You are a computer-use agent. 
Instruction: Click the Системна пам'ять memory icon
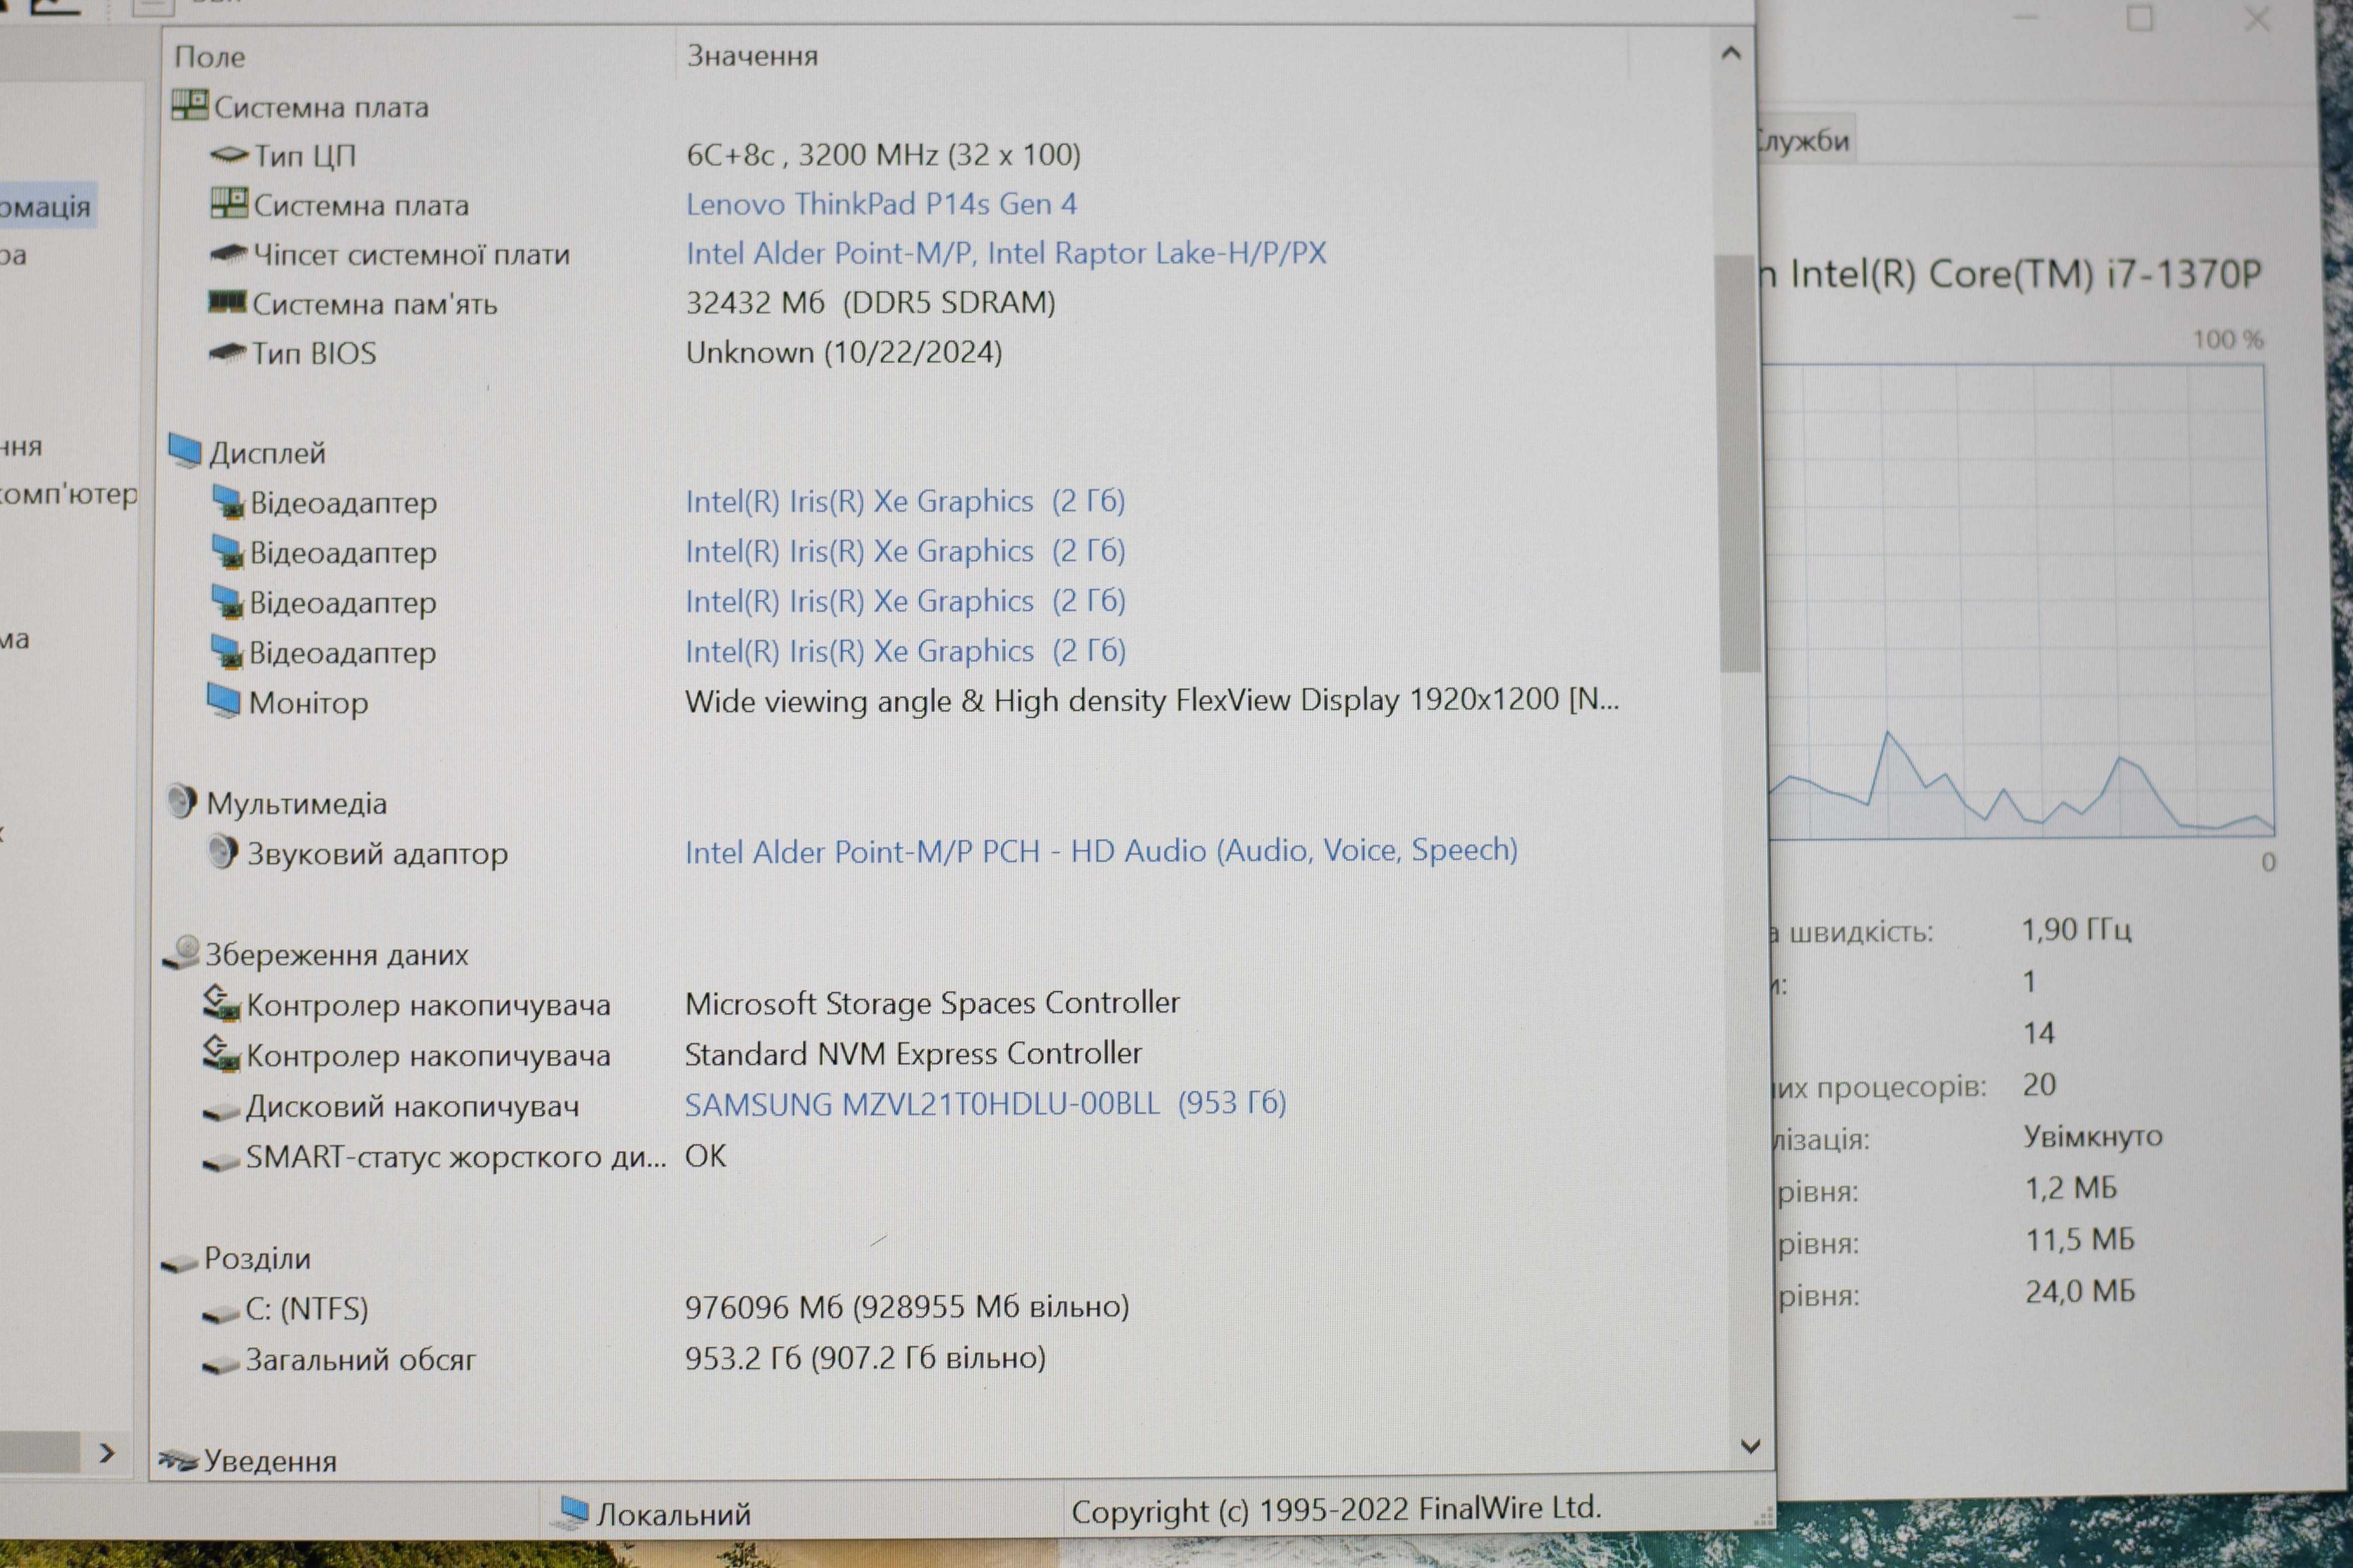point(227,302)
